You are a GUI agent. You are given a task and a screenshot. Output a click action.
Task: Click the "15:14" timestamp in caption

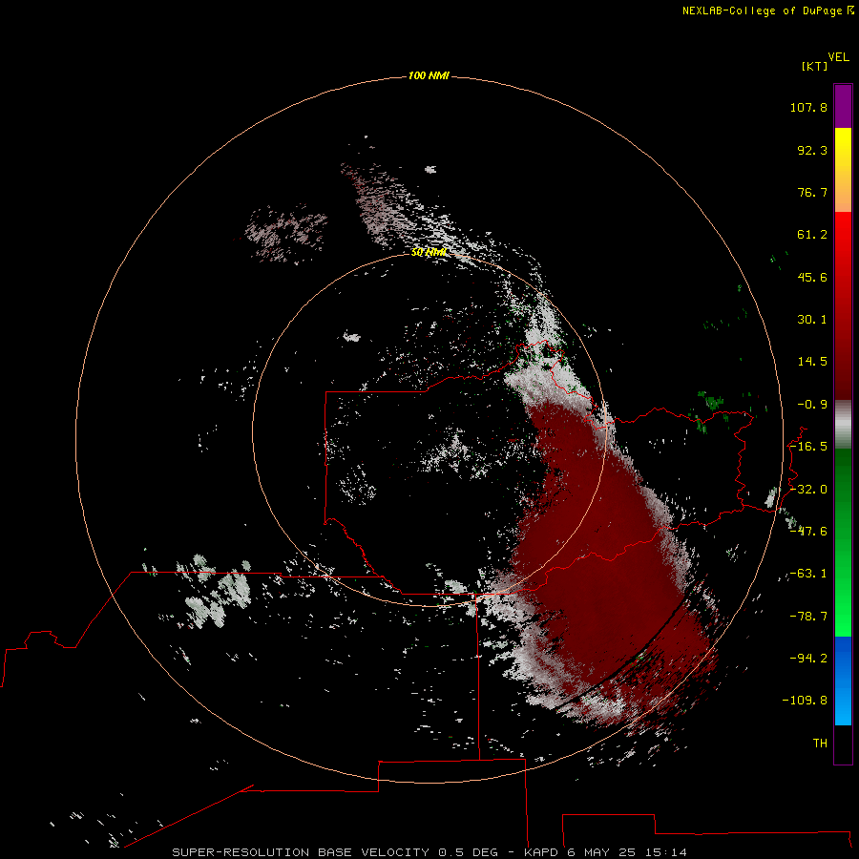click(665, 852)
